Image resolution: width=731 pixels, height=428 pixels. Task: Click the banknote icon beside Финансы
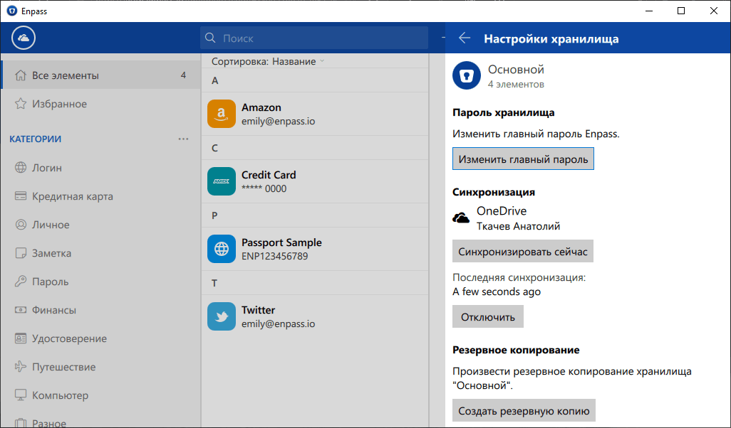click(x=21, y=309)
